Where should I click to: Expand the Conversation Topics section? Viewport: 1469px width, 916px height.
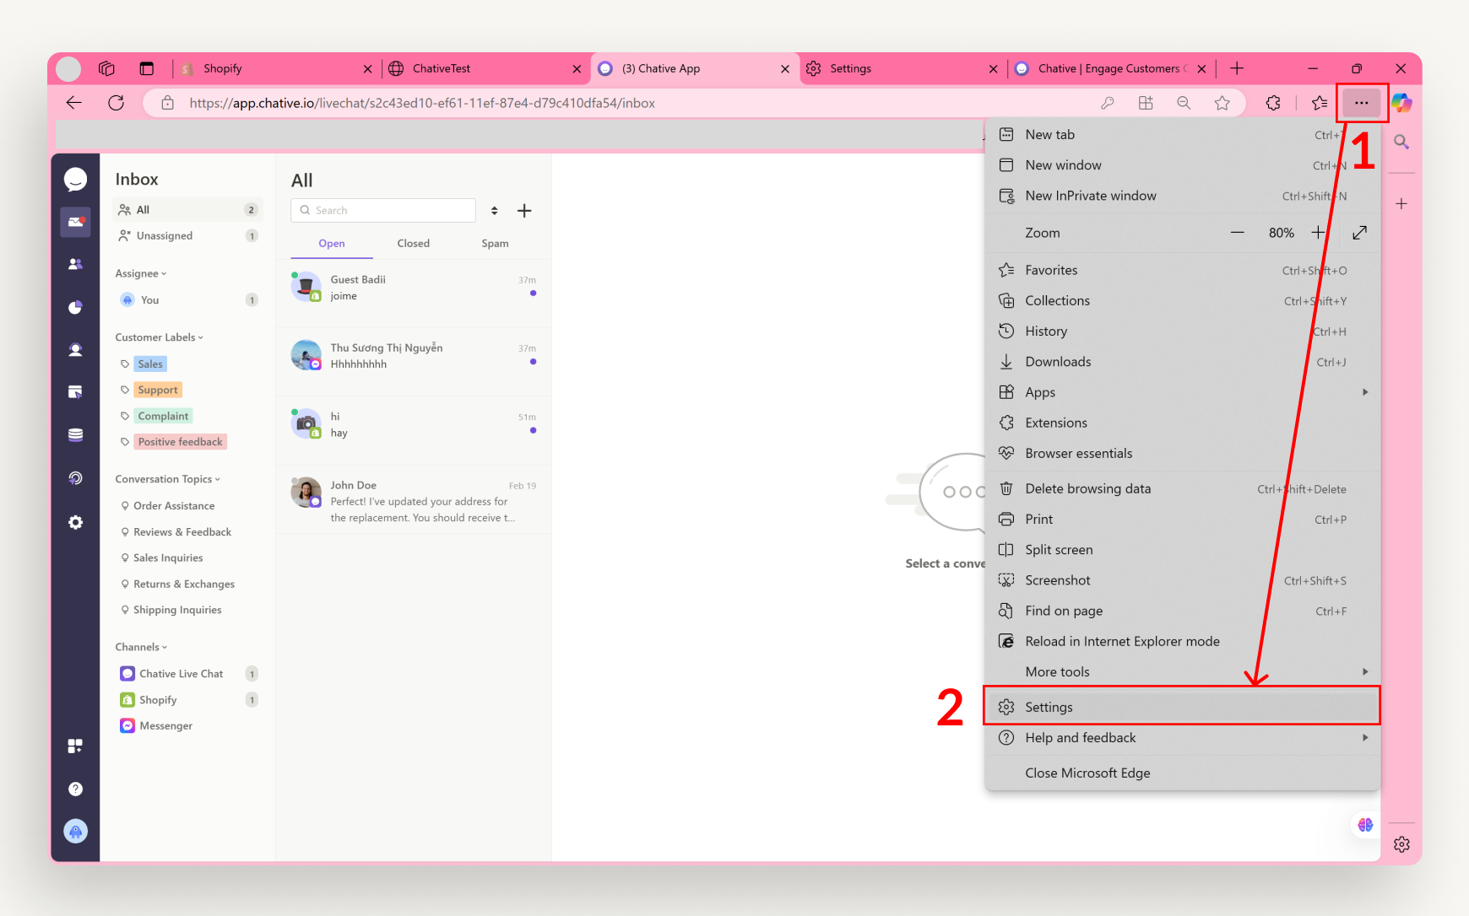point(167,478)
